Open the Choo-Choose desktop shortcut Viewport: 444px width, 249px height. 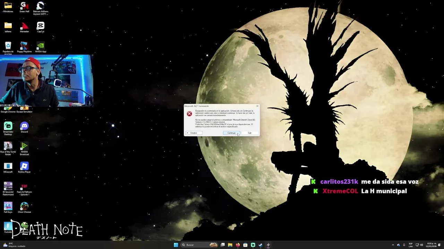pos(24,208)
